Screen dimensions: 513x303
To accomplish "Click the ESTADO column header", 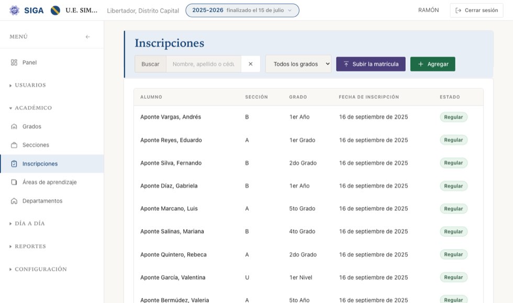I will click(x=450, y=97).
